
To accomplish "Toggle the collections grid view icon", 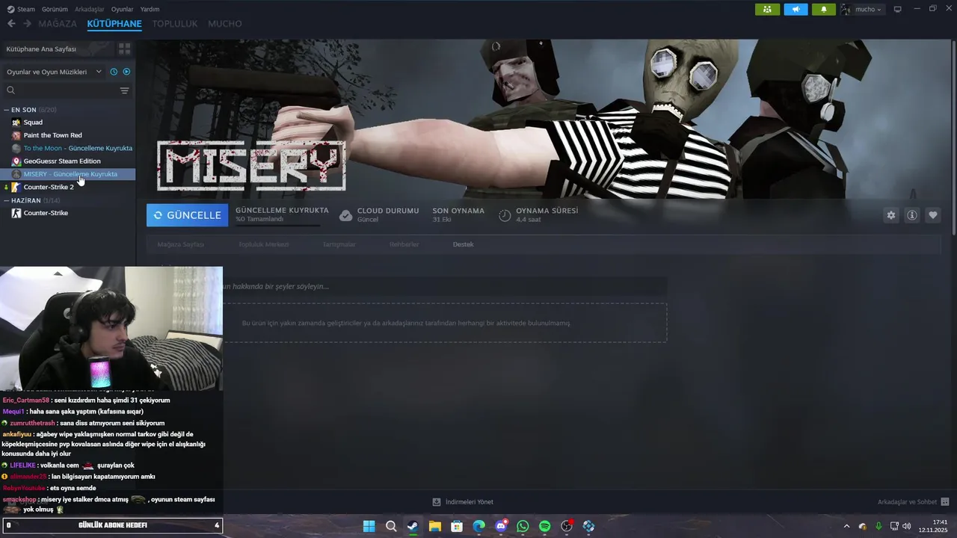I will click(x=124, y=49).
